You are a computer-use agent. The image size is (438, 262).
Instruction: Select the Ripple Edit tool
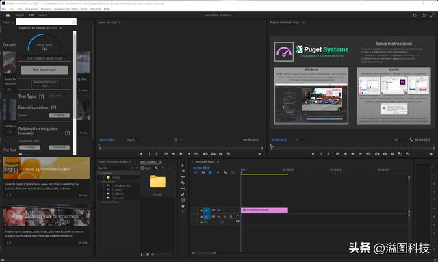[183, 176]
